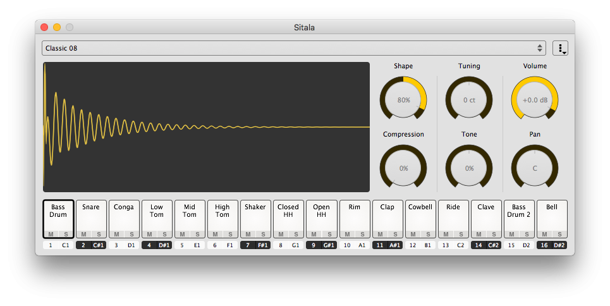The width and height of the screenshot is (610, 306).
Task: Mute the High Tom pad
Action: click(x=215, y=234)
